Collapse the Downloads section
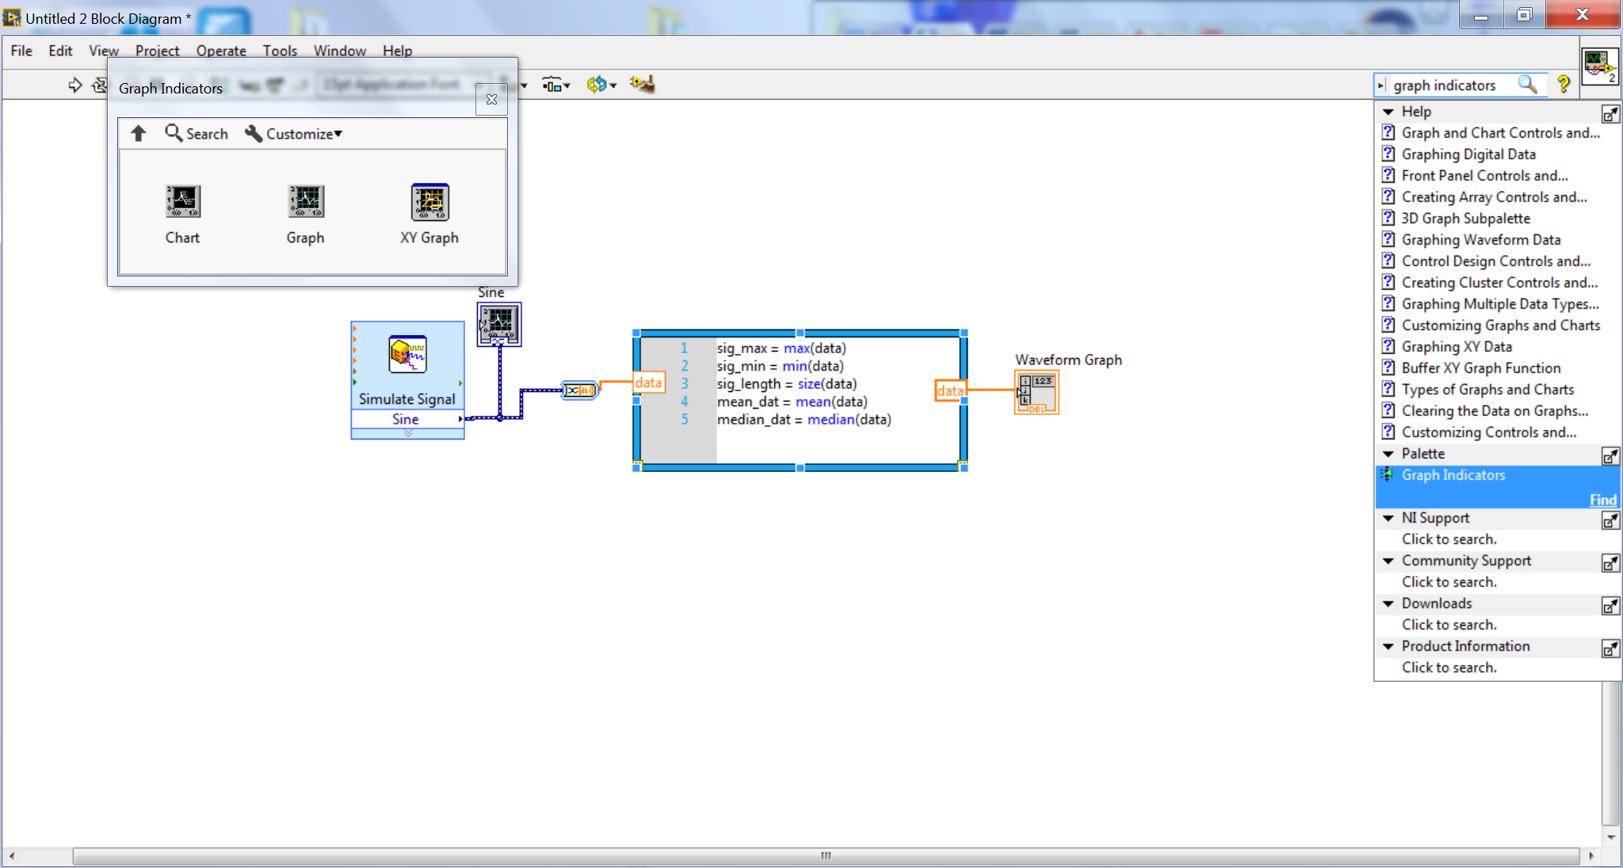This screenshot has width=1623, height=868. click(x=1388, y=603)
